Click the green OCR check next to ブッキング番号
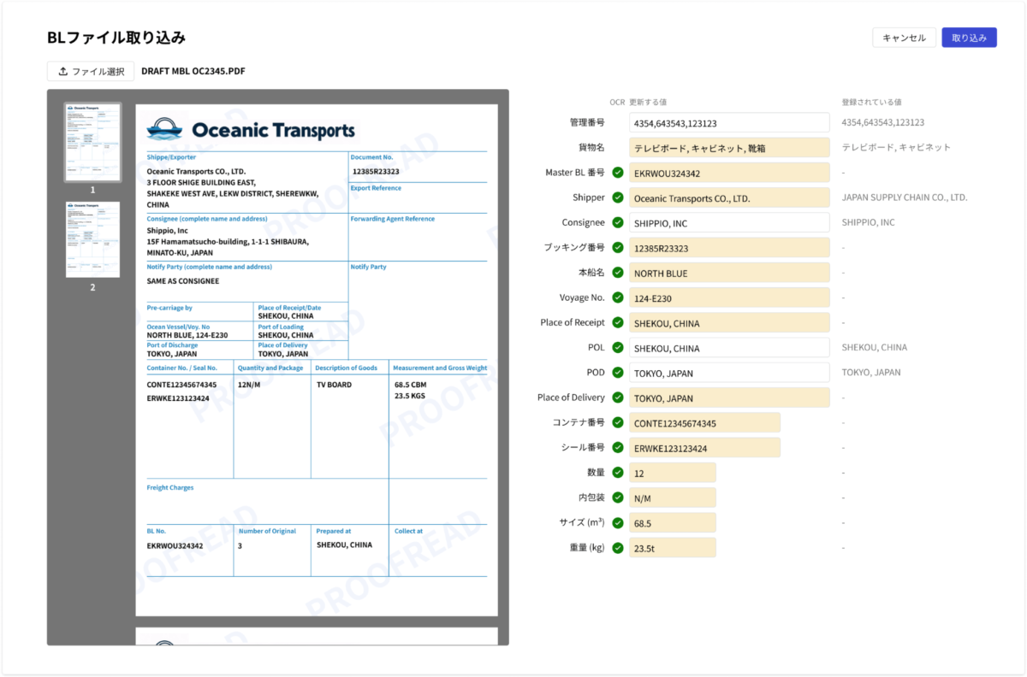The width and height of the screenshot is (1027, 677). 617,248
